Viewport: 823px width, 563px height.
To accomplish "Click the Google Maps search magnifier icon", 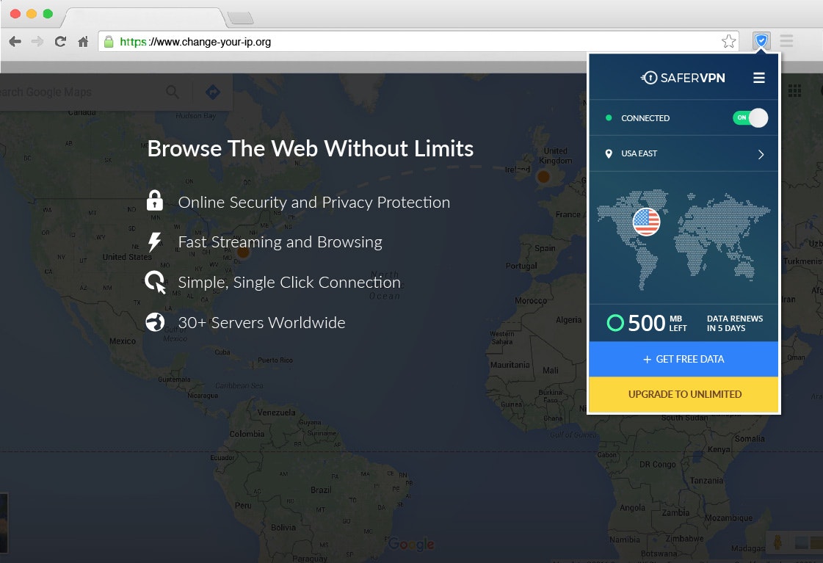I will [x=172, y=92].
